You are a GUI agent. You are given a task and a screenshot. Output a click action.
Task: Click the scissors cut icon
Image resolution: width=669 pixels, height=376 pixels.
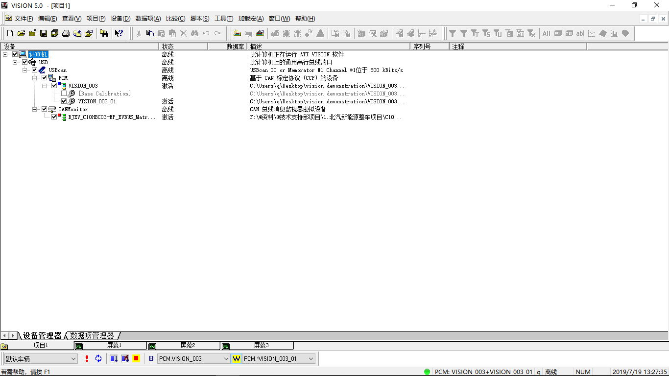point(139,33)
